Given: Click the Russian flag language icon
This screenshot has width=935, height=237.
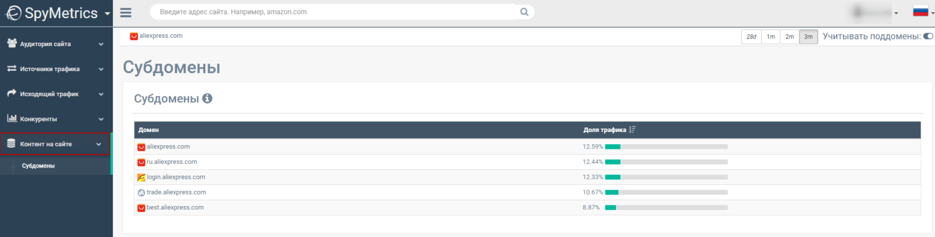Looking at the screenshot, I should tap(920, 11).
